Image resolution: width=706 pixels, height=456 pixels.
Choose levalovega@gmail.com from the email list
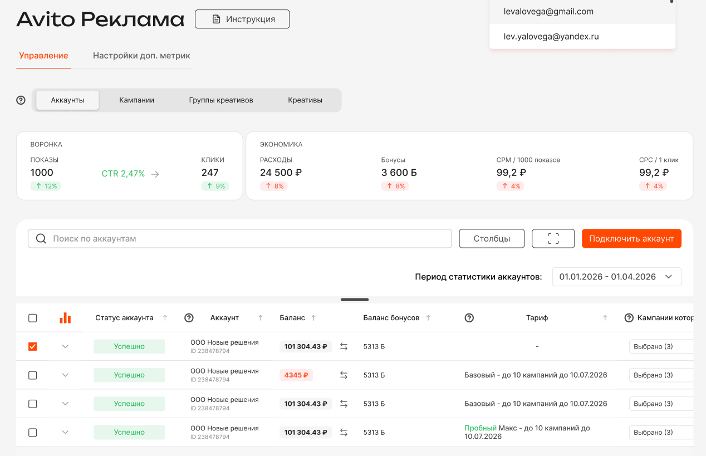(582, 12)
